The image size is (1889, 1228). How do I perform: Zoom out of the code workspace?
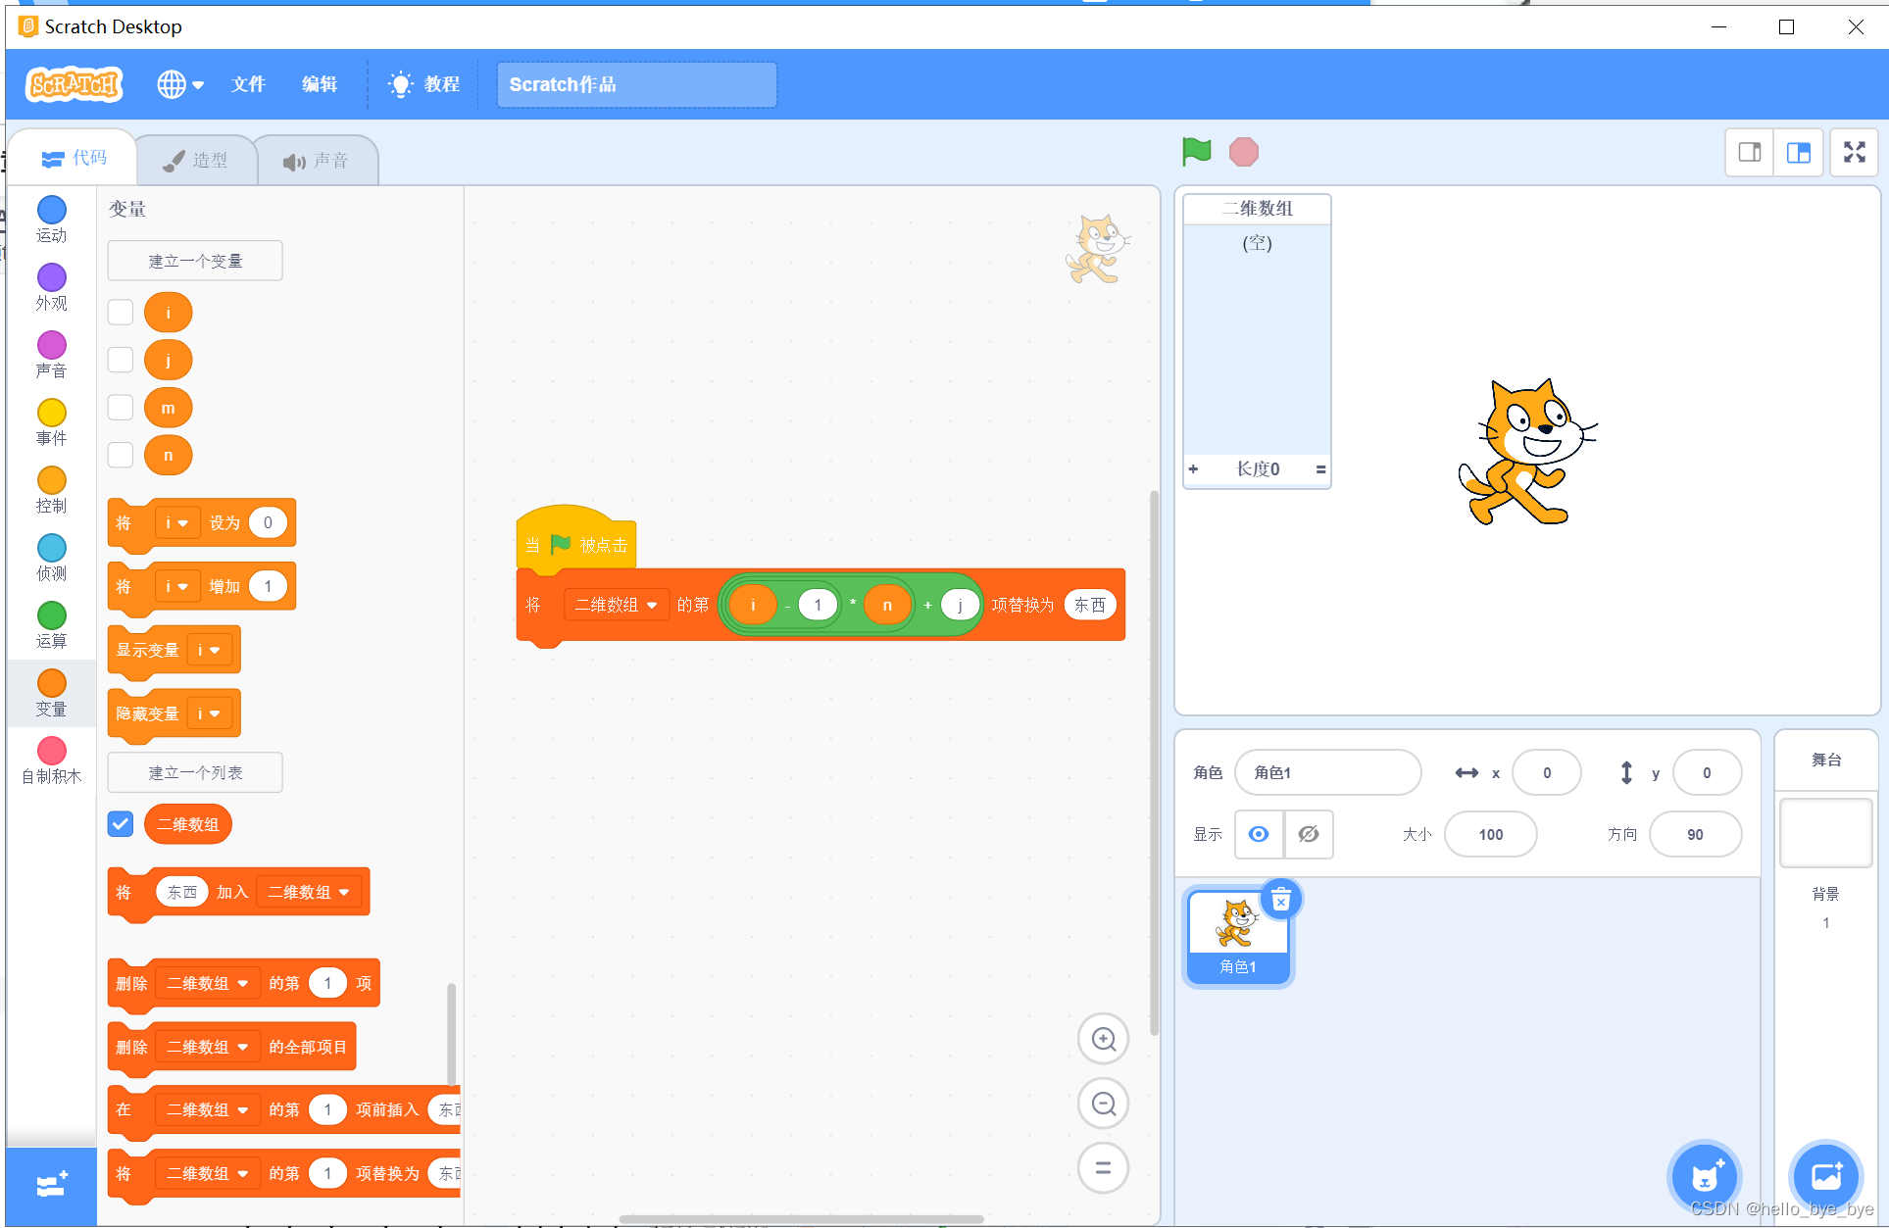coord(1103,1104)
